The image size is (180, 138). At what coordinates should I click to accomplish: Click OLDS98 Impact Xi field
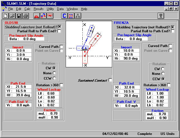click(x=18, y=51)
